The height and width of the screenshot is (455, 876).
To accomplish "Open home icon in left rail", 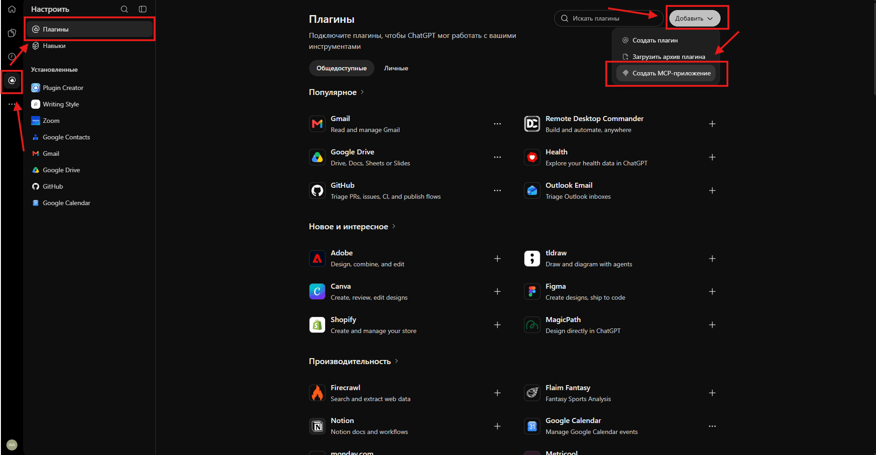I will click(12, 9).
